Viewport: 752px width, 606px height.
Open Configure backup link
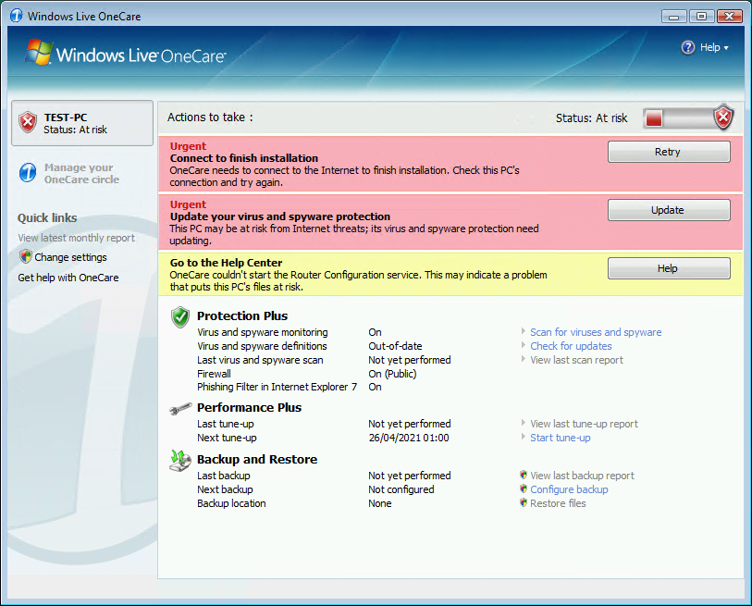[x=569, y=489]
